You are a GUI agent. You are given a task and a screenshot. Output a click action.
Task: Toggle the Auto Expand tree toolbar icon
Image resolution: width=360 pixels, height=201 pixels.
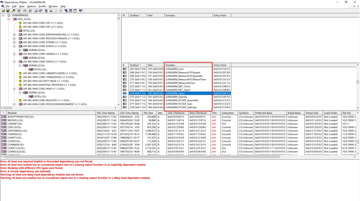19,11
